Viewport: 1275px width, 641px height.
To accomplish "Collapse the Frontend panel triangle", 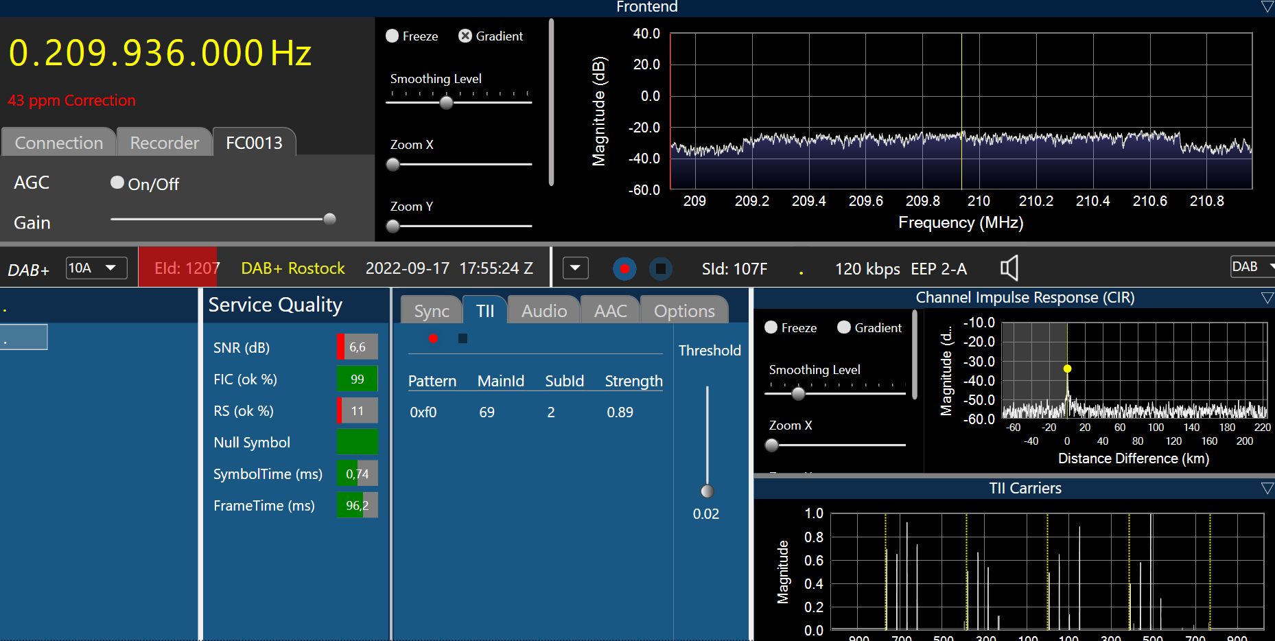I will pos(1267,7).
